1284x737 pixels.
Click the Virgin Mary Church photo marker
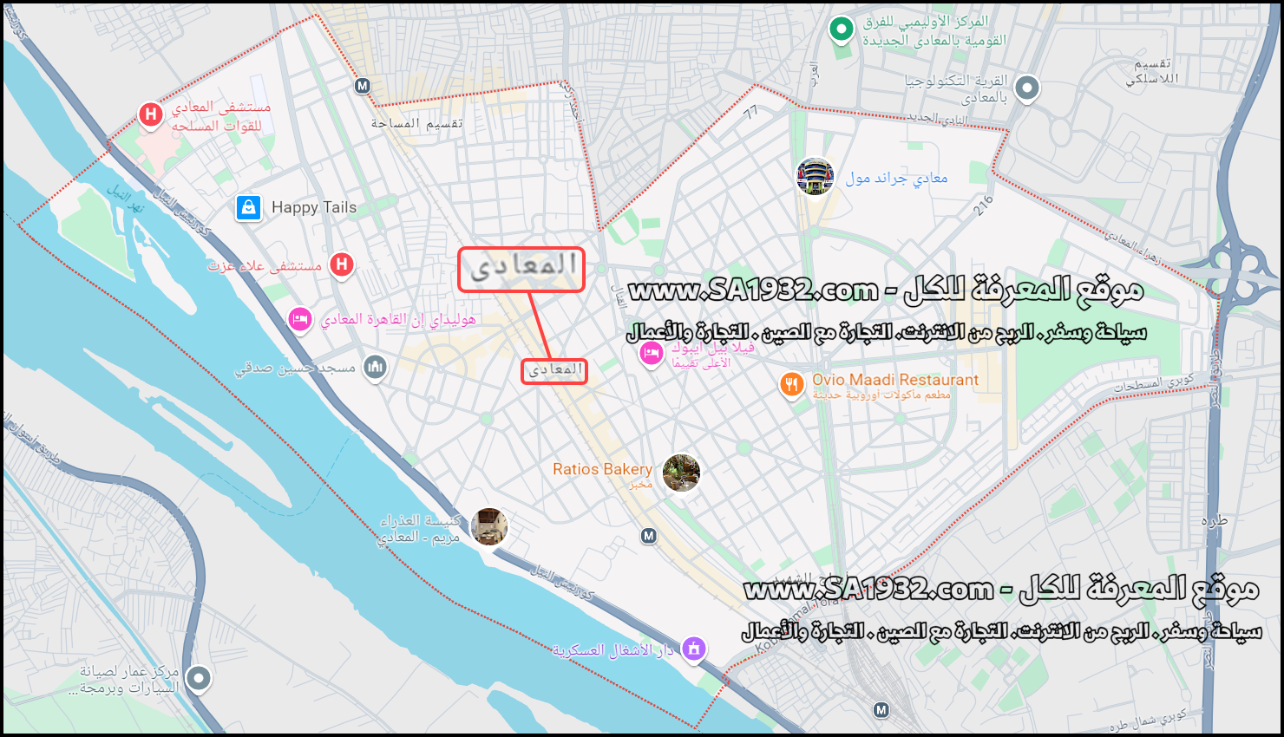(489, 527)
